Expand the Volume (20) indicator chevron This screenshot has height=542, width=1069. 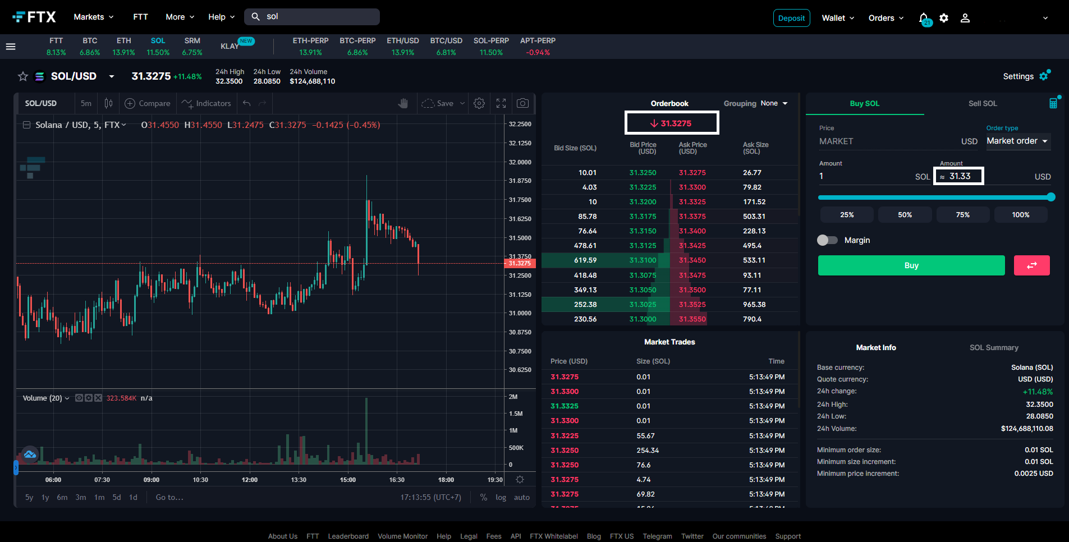67,398
